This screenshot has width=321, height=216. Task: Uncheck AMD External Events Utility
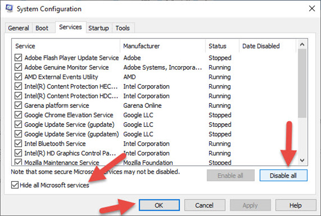[x=19, y=77]
